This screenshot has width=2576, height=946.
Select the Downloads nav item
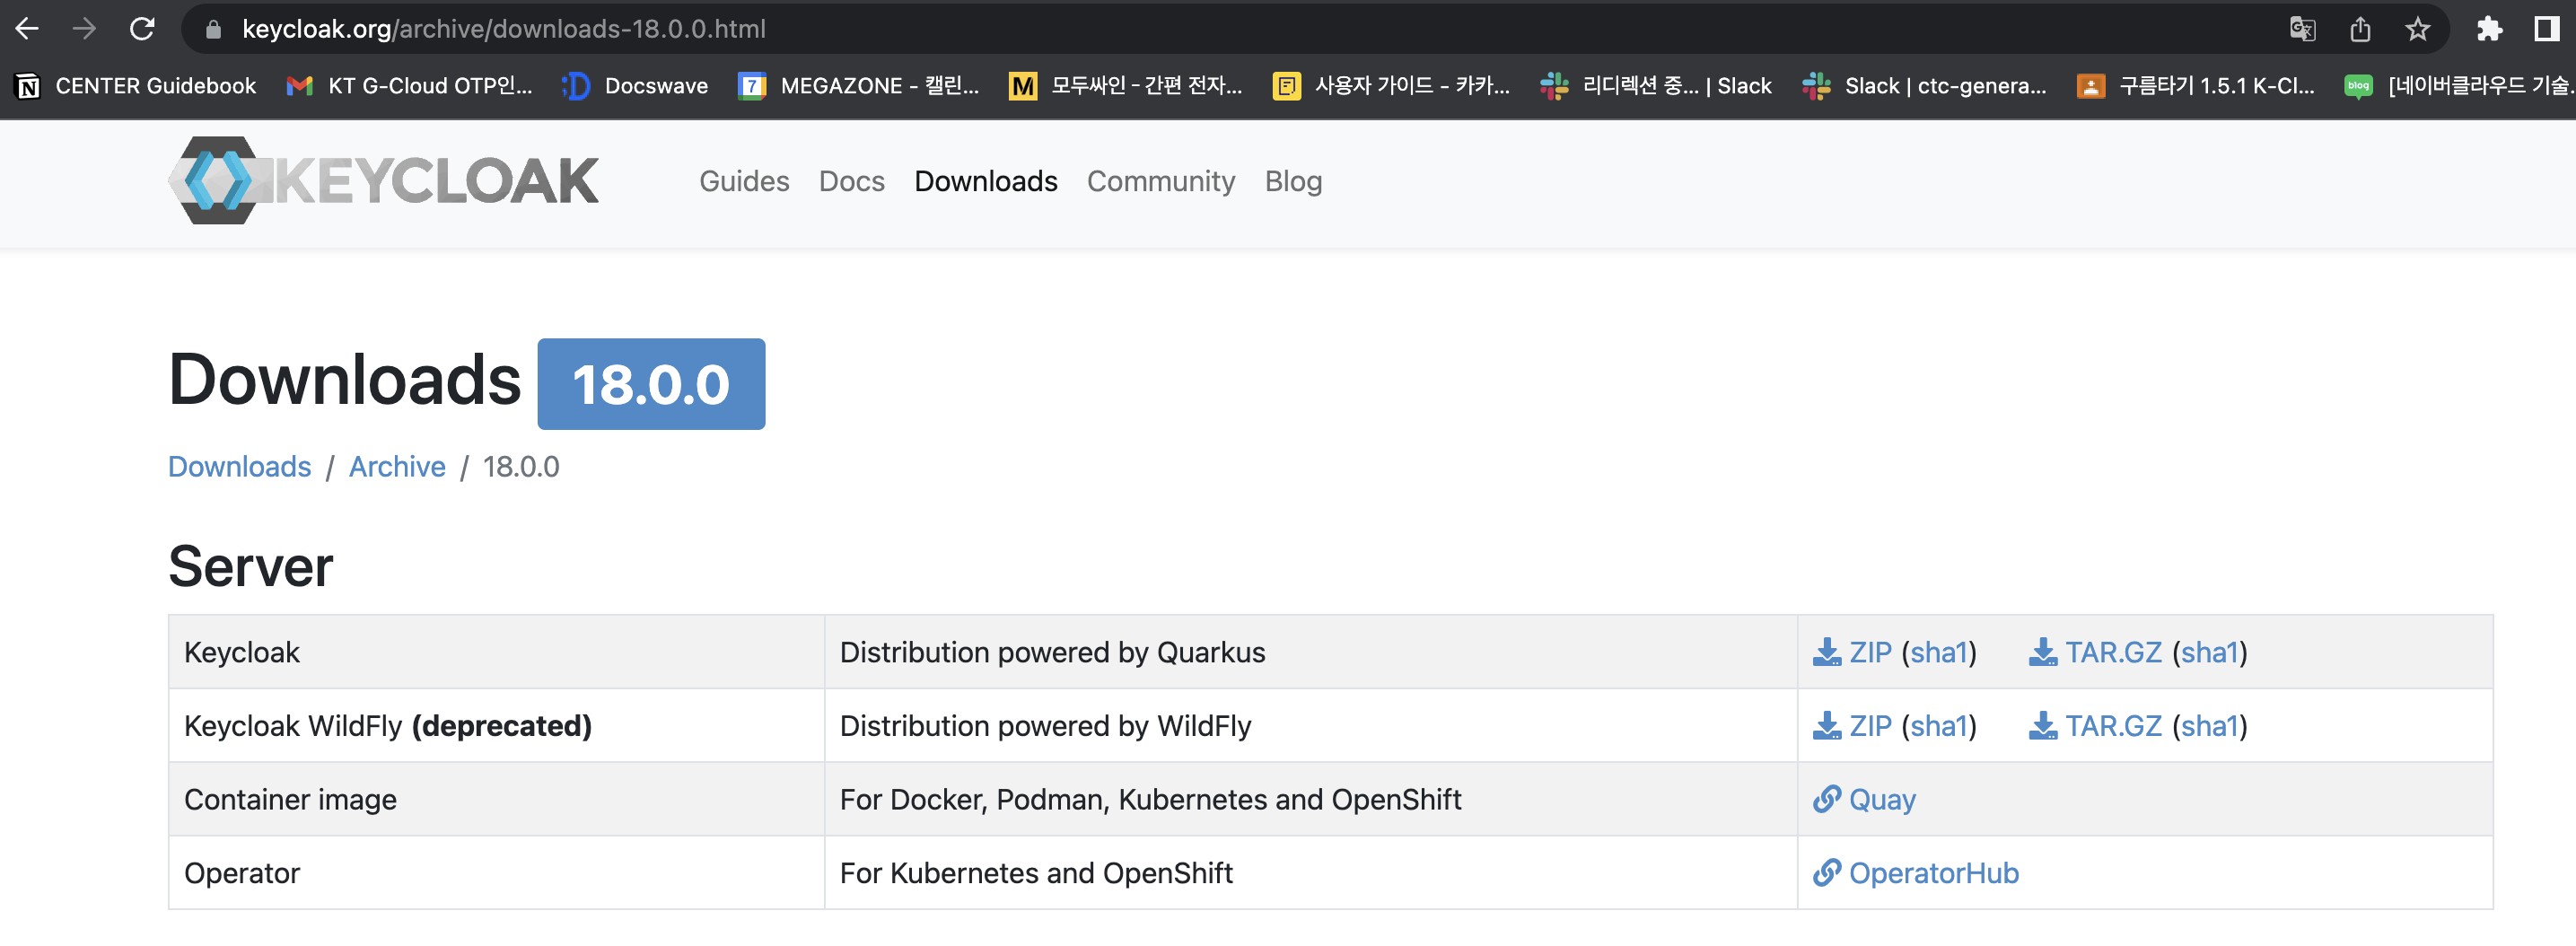click(x=985, y=181)
